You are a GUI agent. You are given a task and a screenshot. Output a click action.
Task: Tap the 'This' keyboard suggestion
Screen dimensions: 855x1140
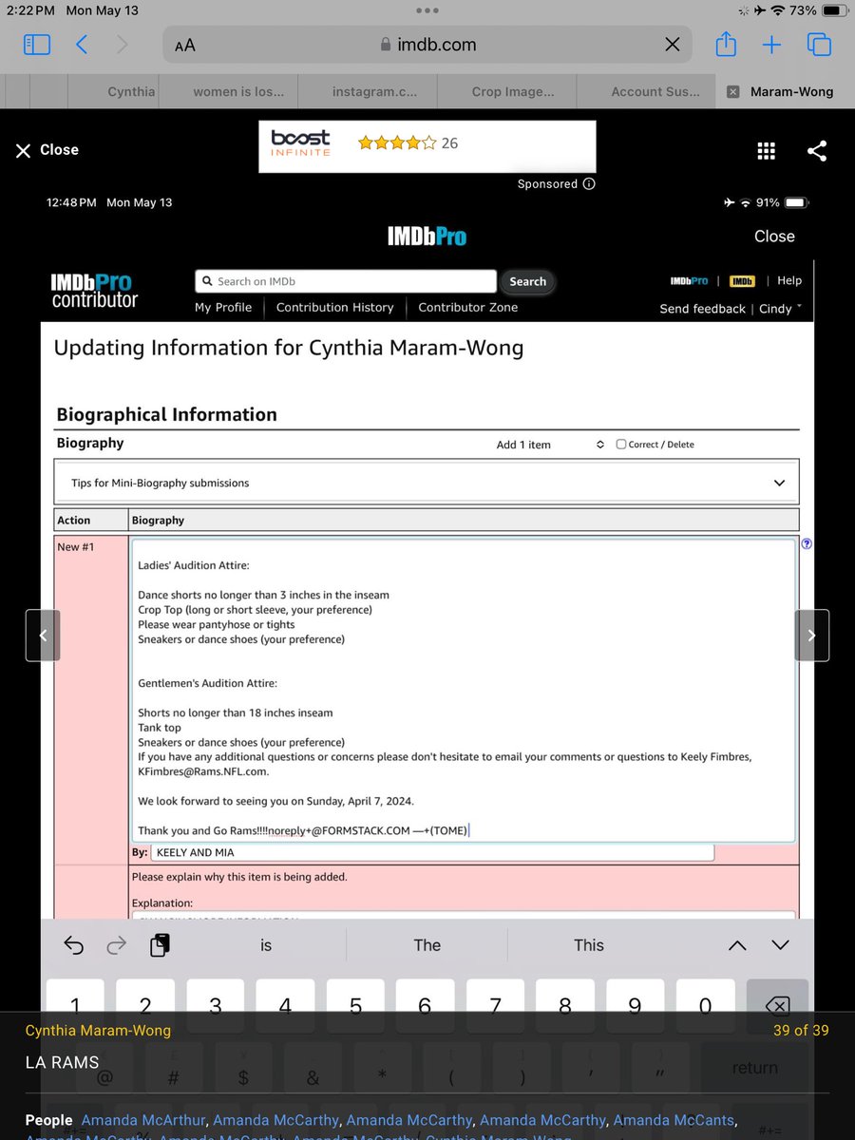click(x=589, y=945)
